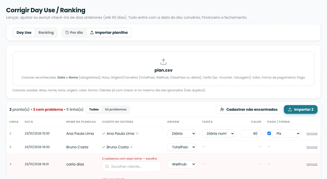Click the green checkmark beside Bruno Costa
This screenshot has height=179, width=327.
[104, 147]
